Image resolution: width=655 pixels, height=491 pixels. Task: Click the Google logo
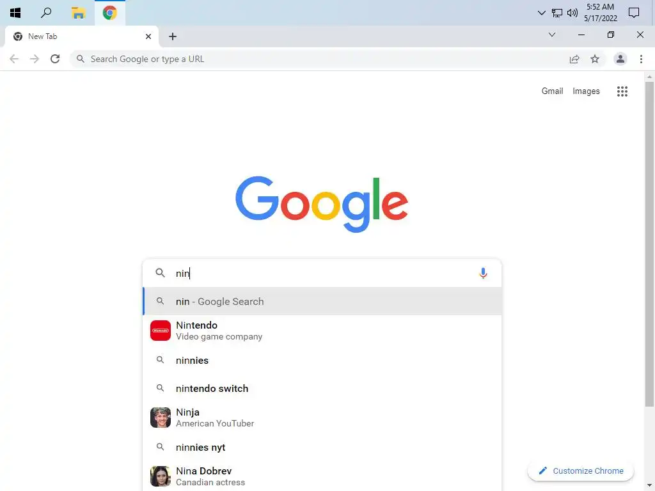click(322, 204)
